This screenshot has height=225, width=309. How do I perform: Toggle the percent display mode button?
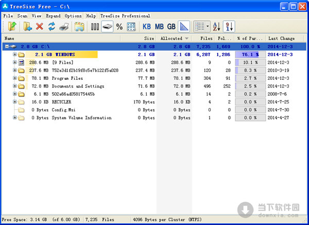pyautogui.click(x=119, y=26)
